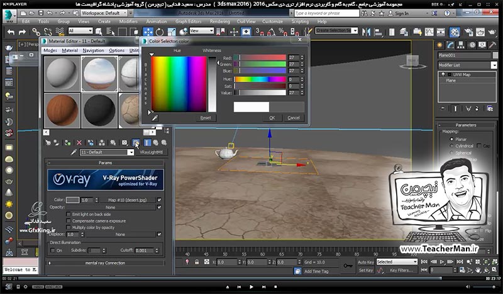Uncheck the Opacity map checkbox
Screen dimensions: 503x294
click(x=159, y=207)
